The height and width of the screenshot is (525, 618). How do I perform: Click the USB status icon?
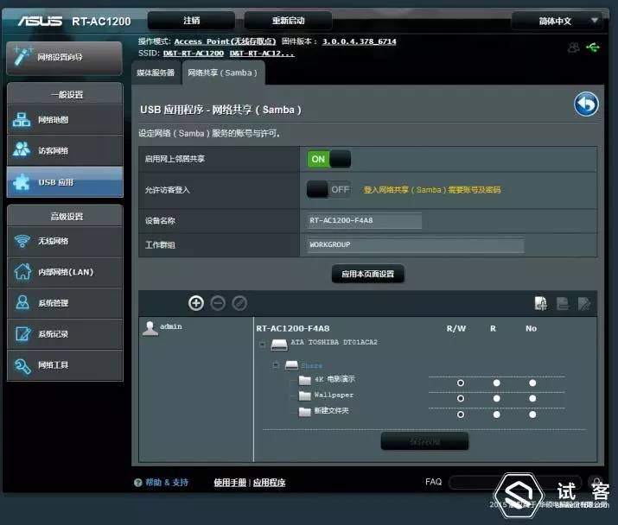593,47
